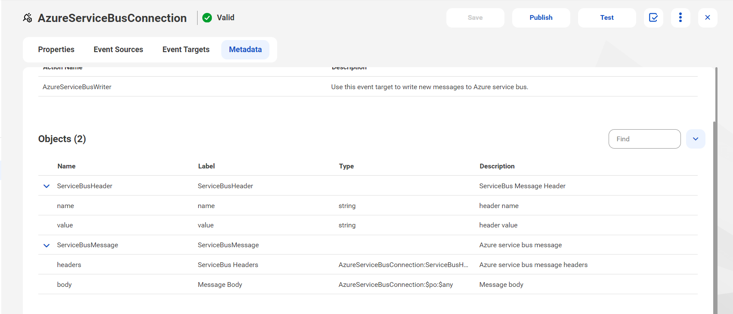Viewport: 733px width, 314px height.
Task: Select the ServiceBusHeader label cell
Action: [x=226, y=186]
